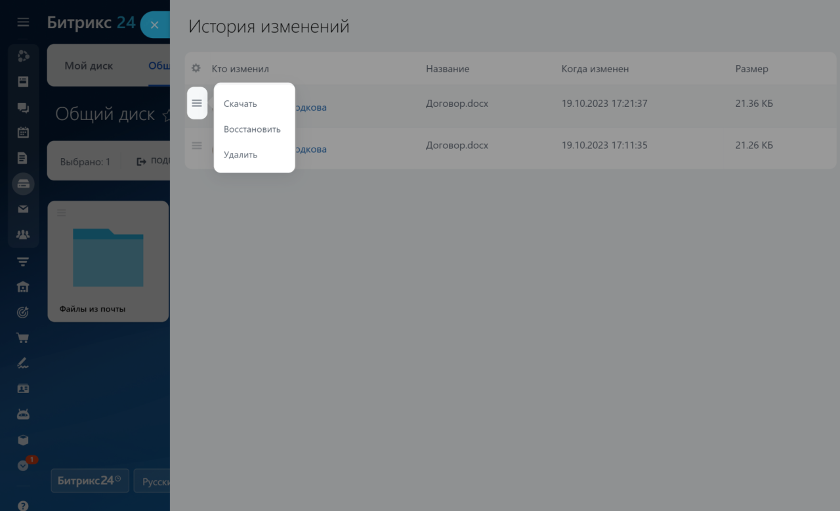Open the box cube icon in sidebar
This screenshot has width=840, height=511.
[x=23, y=440]
